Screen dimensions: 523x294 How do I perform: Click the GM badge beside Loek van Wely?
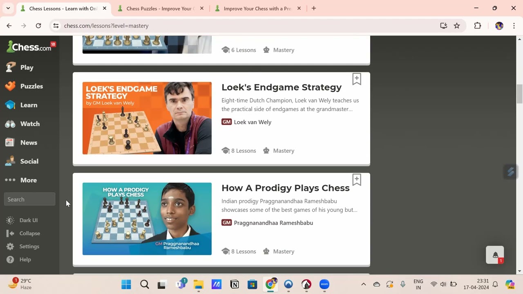coord(226,122)
